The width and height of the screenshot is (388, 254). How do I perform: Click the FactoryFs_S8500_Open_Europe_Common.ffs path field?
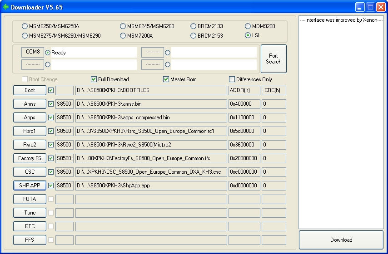coord(151,158)
